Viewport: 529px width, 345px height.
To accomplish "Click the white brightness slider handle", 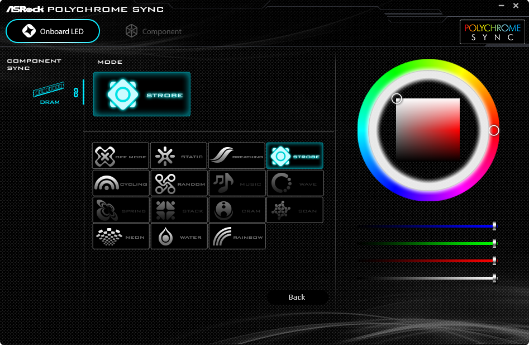I will [x=494, y=278].
